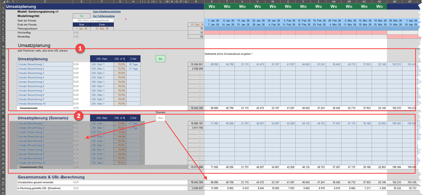Viewport: 423px width, 195px height.
Task: Select the 53.107 value in row 14
Action: [273, 64]
